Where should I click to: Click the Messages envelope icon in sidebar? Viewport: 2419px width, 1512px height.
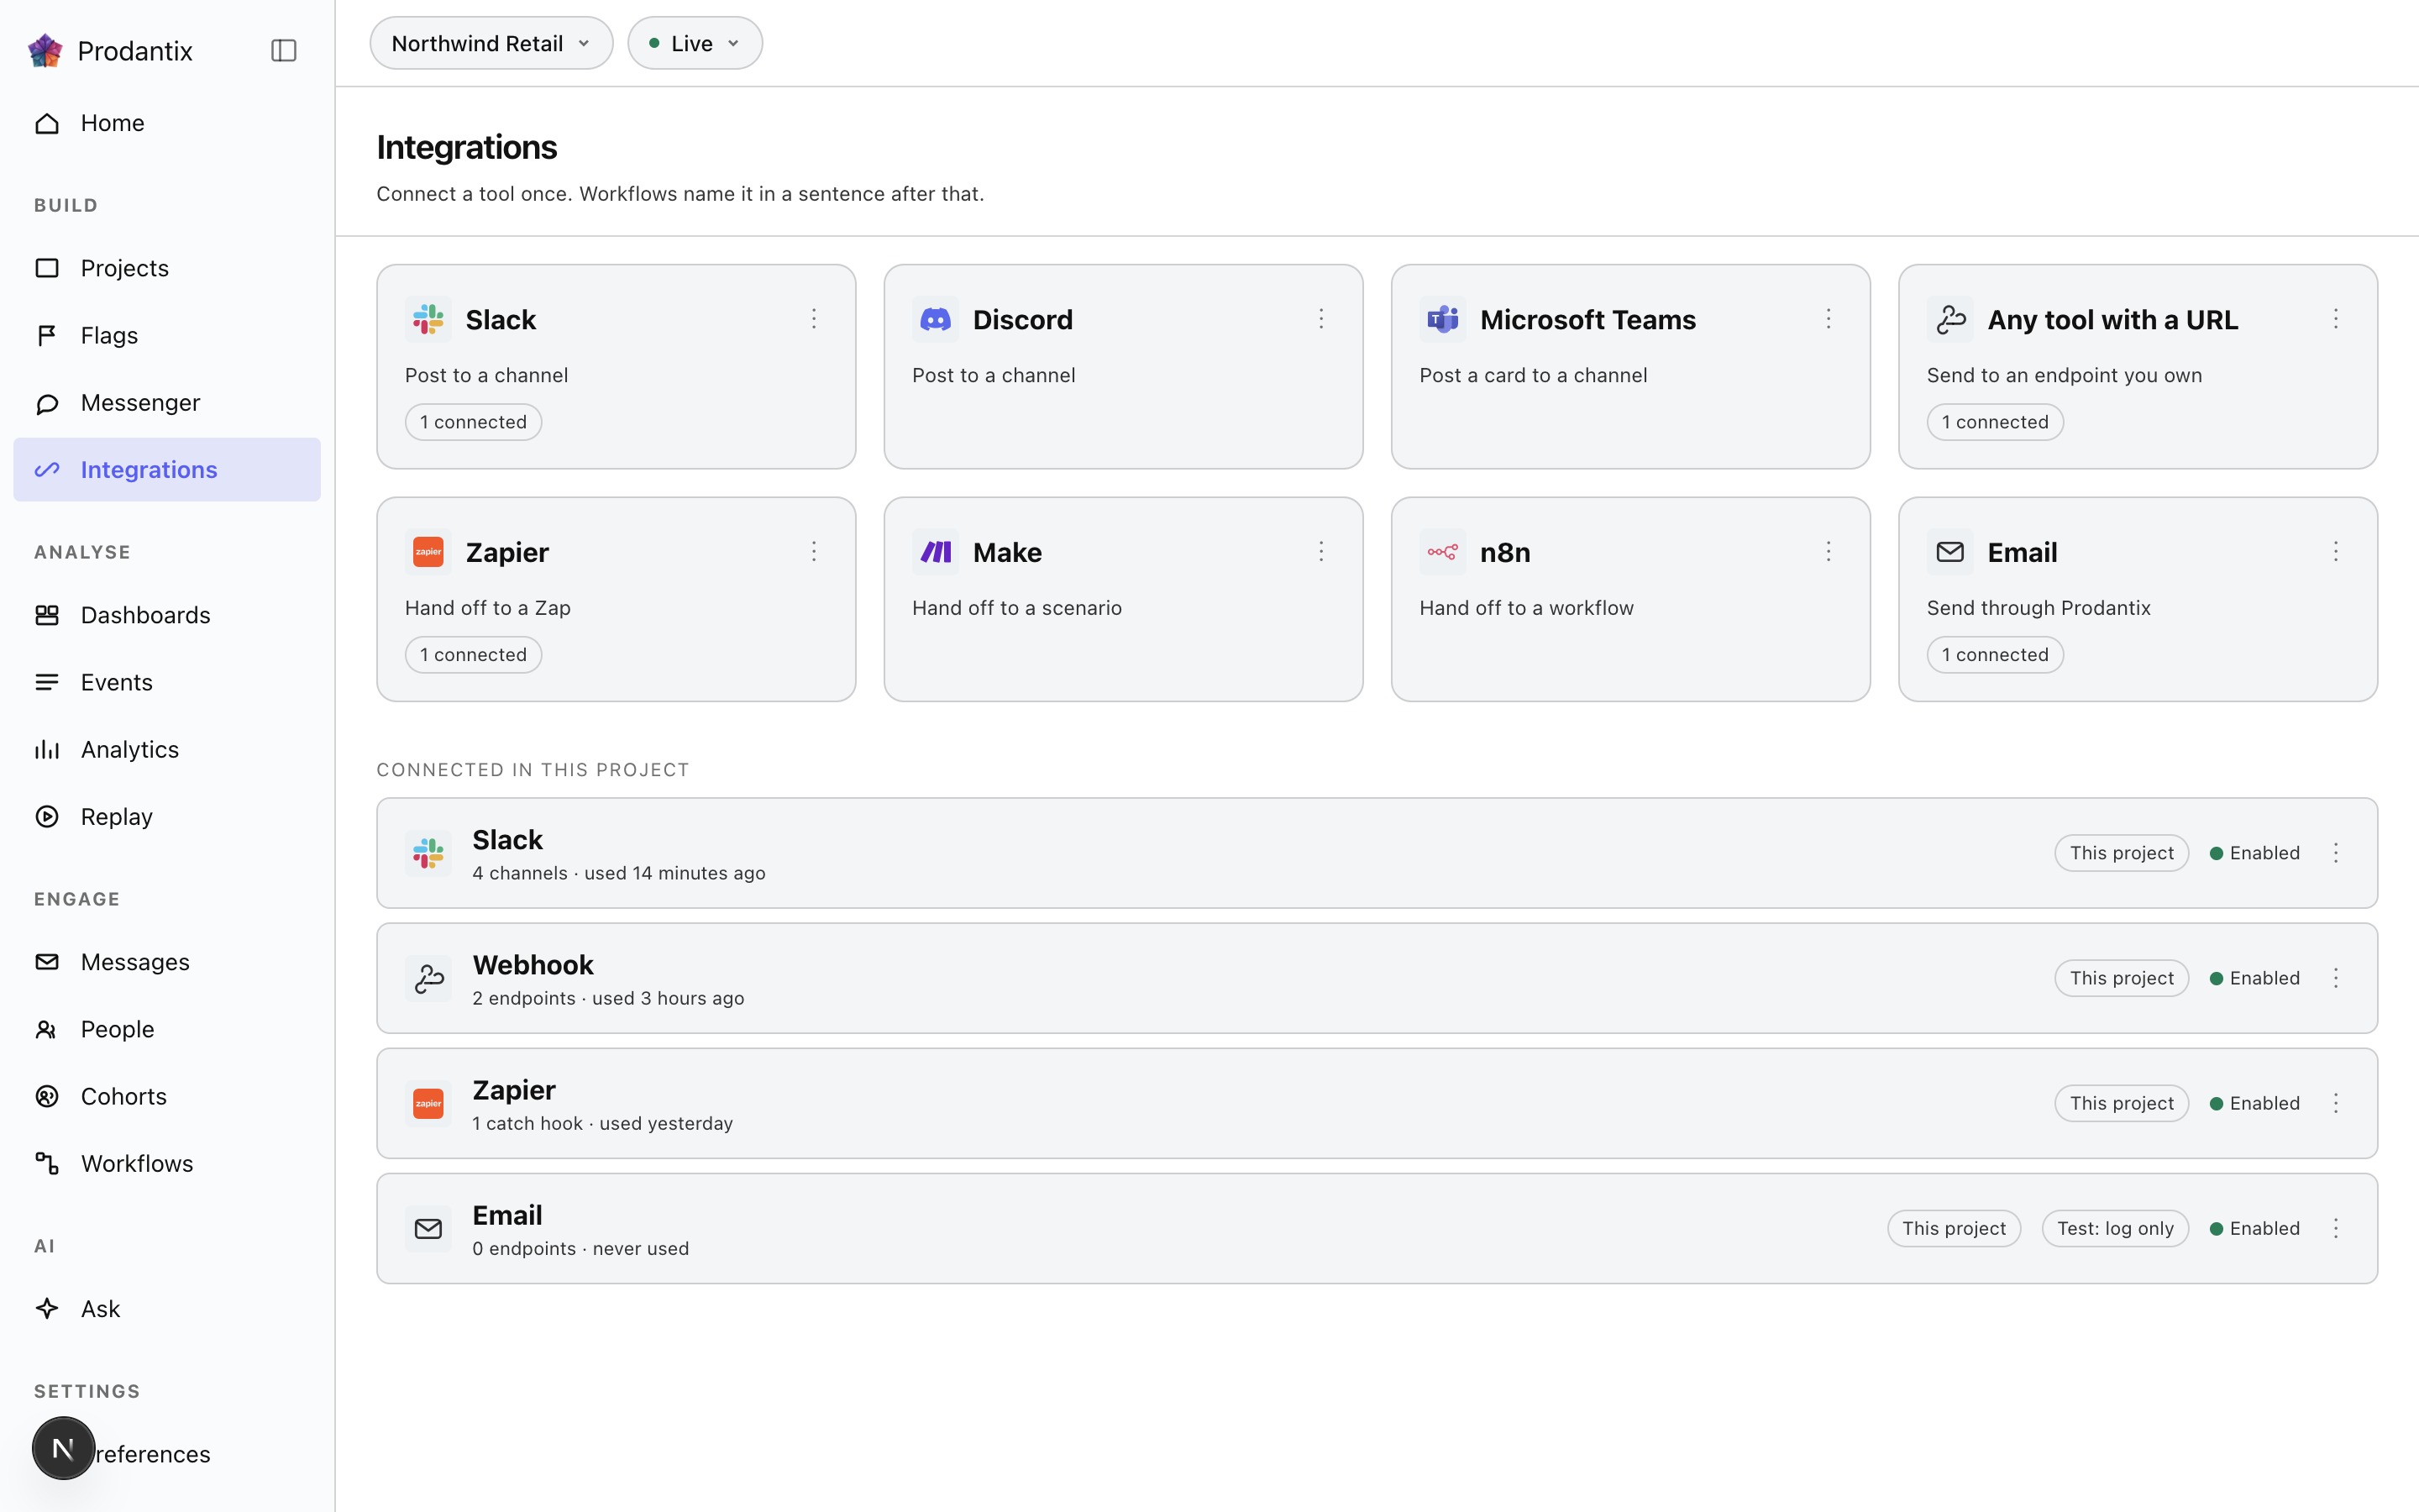pyautogui.click(x=47, y=961)
